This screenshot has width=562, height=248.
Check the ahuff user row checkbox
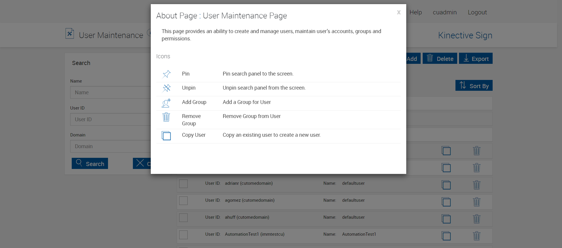point(183,218)
